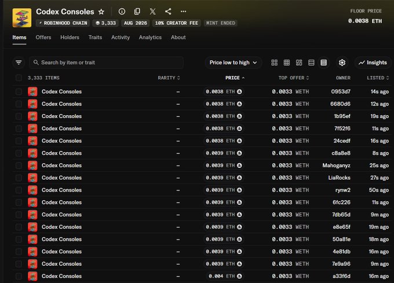
Task: Open the Codex Consoles collection logo
Action: pos(22,18)
